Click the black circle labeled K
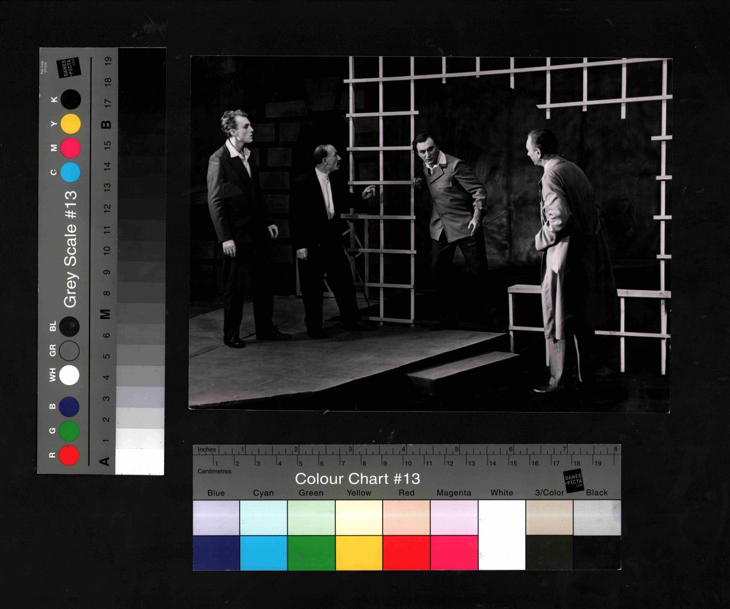Screen dimensions: 730x609 tap(71, 100)
